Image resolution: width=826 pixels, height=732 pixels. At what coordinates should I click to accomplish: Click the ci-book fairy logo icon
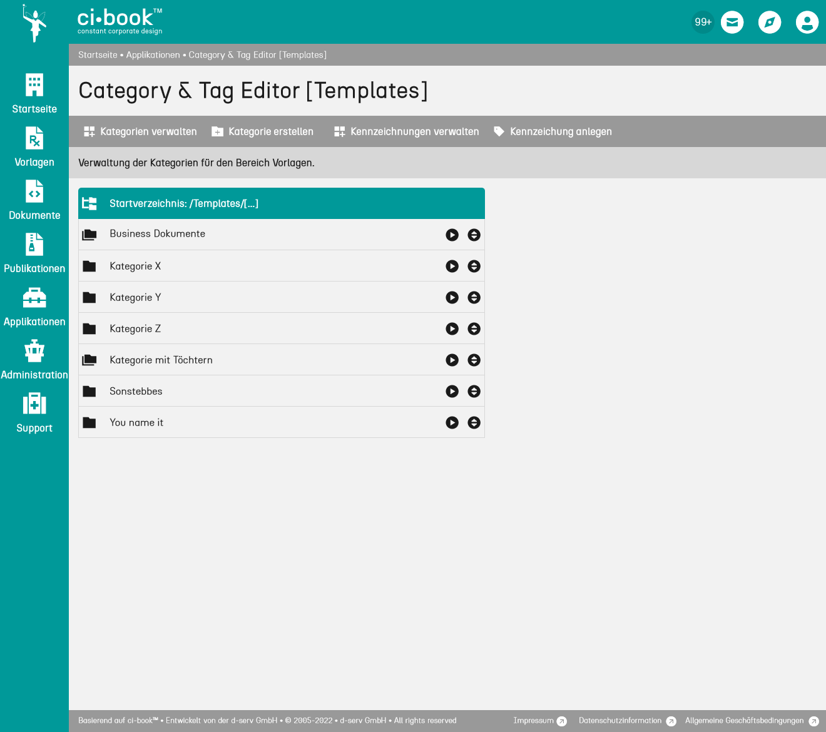pos(34,23)
